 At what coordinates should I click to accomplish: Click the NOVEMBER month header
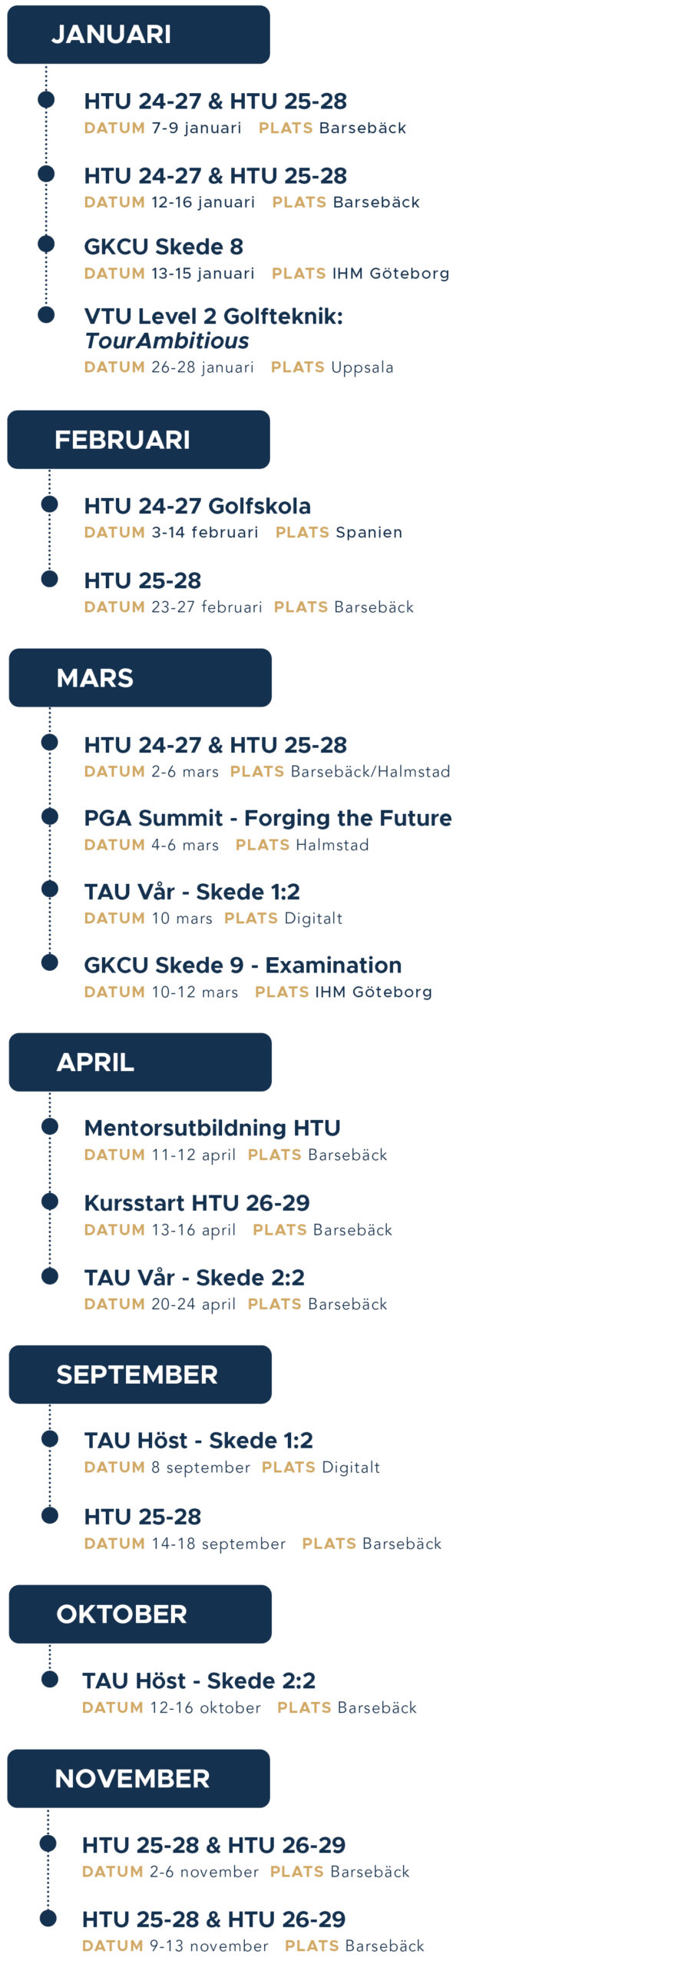[138, 1779]
